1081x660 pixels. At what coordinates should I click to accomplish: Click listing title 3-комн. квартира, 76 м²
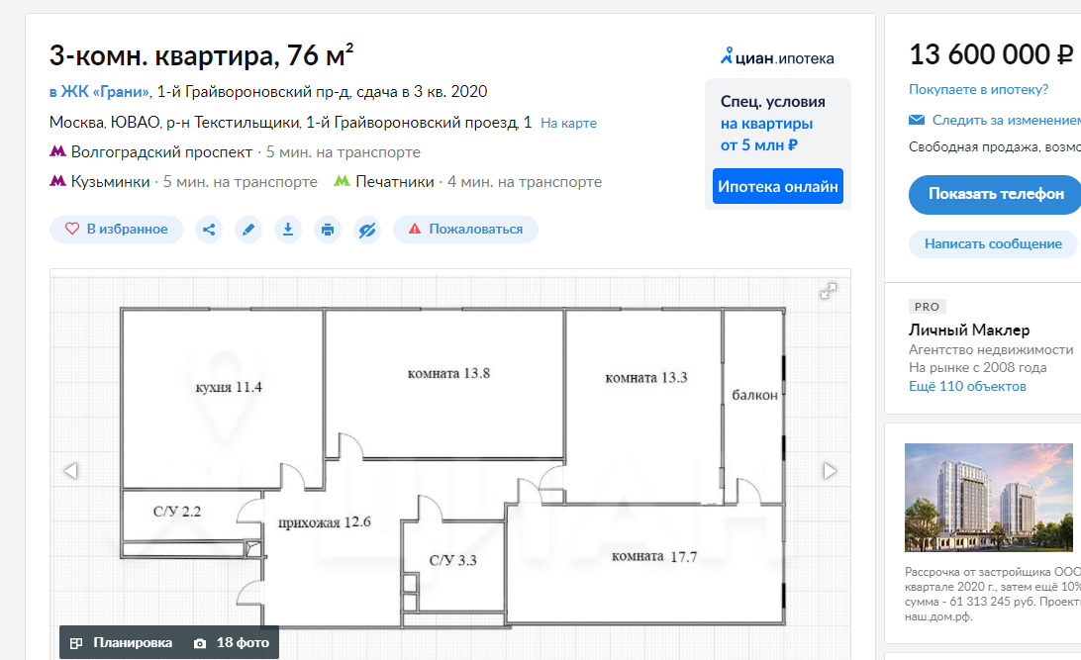tap(201, 55)
